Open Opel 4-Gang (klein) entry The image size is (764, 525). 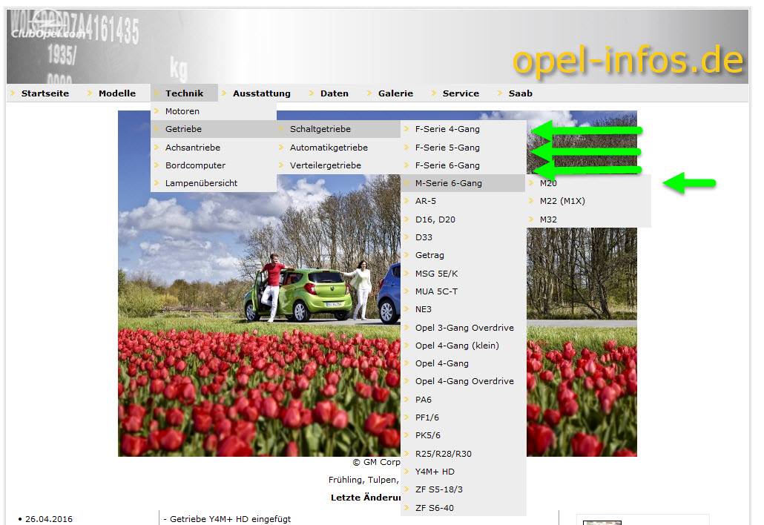tap(464, 346)
